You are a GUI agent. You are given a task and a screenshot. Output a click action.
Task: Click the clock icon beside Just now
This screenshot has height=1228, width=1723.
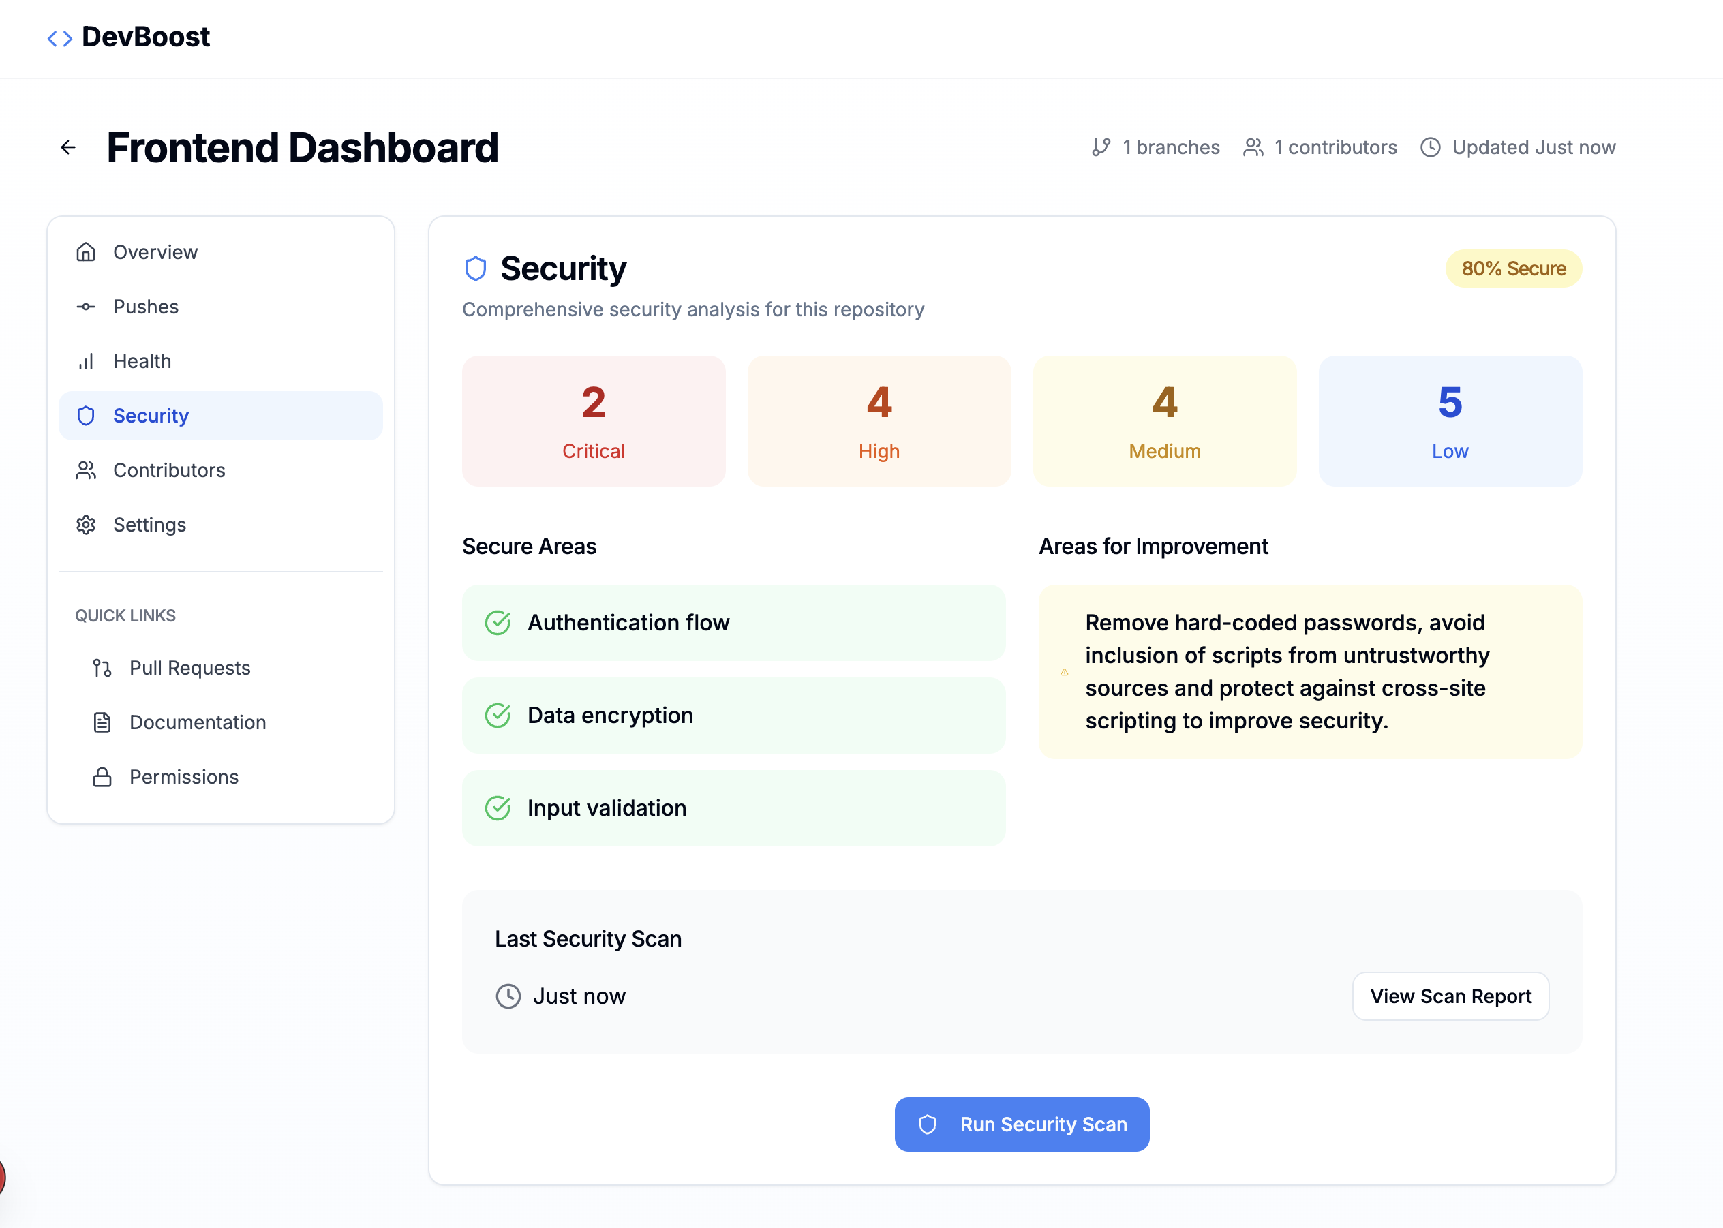(x=508, y=996)
